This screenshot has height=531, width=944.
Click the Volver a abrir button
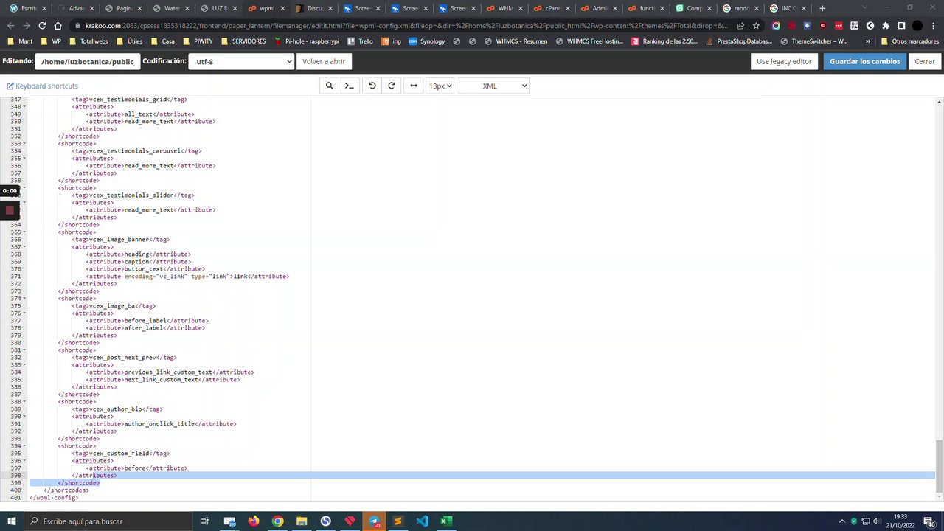(x=324, y=61)
